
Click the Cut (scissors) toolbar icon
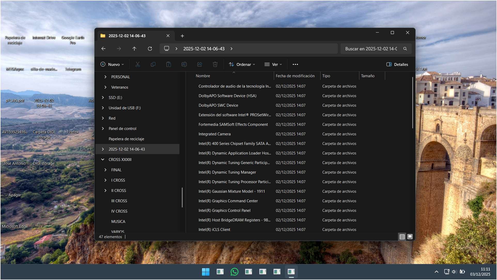coord(138,64)
